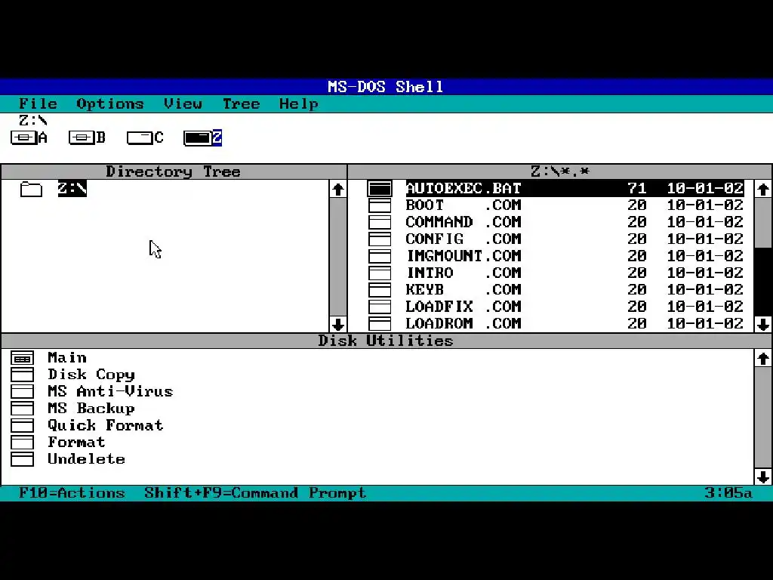This screenshot has height=580, width=773.
Task: Click the Disk Copy program icon
Action: point(22,375)
